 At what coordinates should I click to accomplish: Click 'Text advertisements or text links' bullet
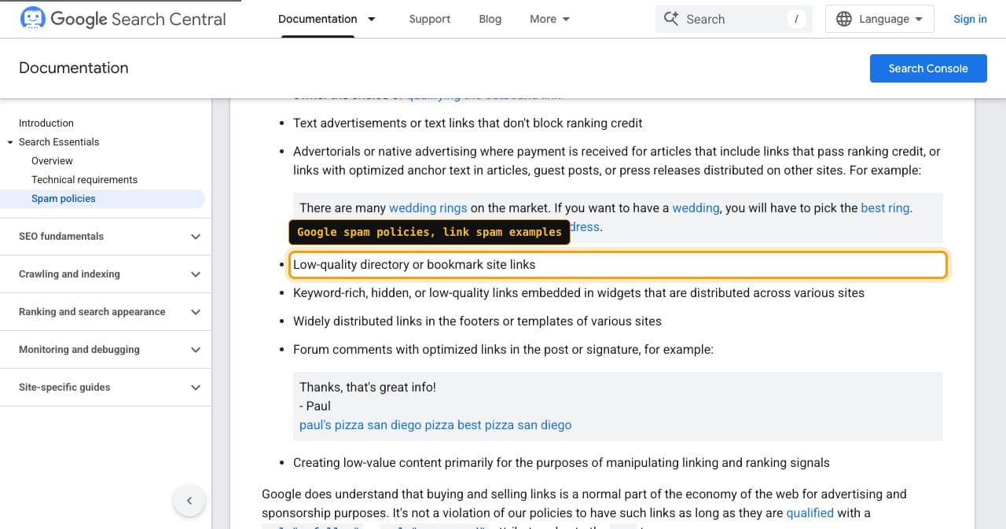[468, 123]
